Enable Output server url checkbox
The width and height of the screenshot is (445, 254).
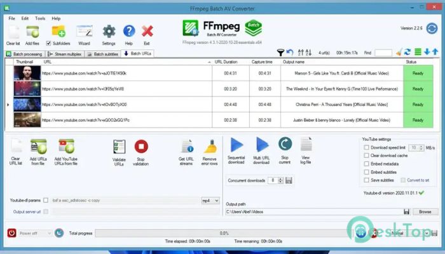(46, 211)
